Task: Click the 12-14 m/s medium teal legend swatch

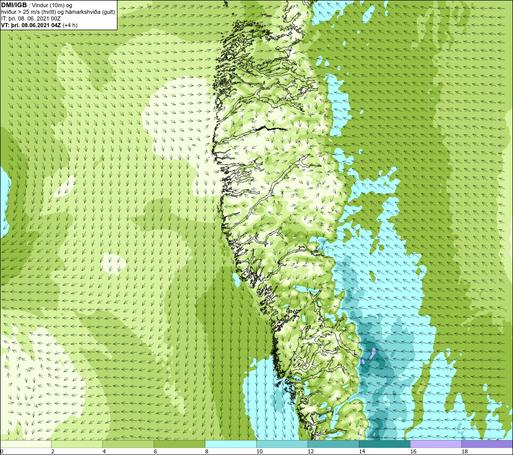Action: coord(333,444)
